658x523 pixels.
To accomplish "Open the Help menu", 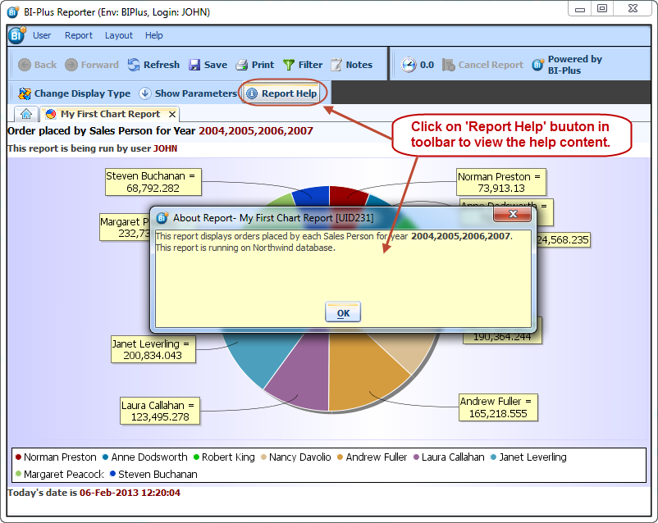I will click(154, 36).
